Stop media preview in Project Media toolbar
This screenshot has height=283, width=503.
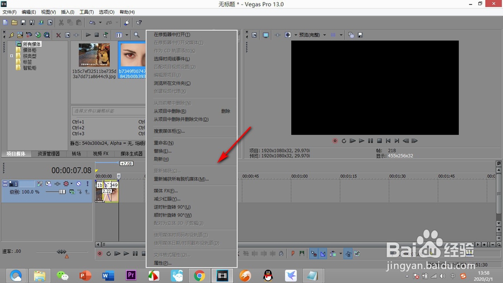97,35
